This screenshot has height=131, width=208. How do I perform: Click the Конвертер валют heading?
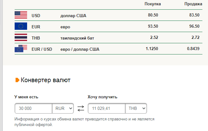45,80
